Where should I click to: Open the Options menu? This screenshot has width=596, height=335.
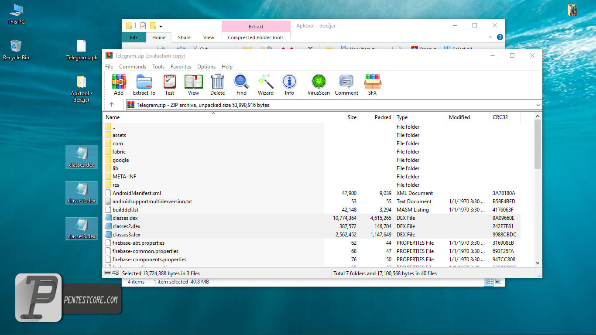point(206,67)
